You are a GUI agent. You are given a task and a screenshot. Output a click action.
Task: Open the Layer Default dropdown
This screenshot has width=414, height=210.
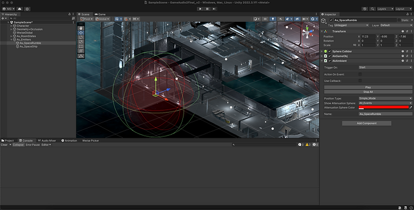[396, 25]
